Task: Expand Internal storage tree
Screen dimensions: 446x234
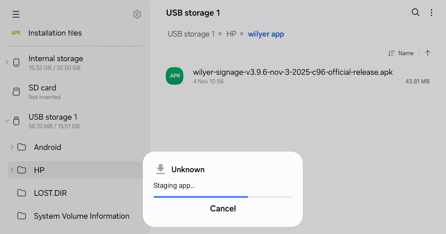Action: (x=7, y=62)
